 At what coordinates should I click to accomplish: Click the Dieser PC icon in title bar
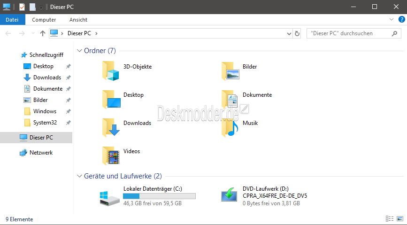pos(7,7)
